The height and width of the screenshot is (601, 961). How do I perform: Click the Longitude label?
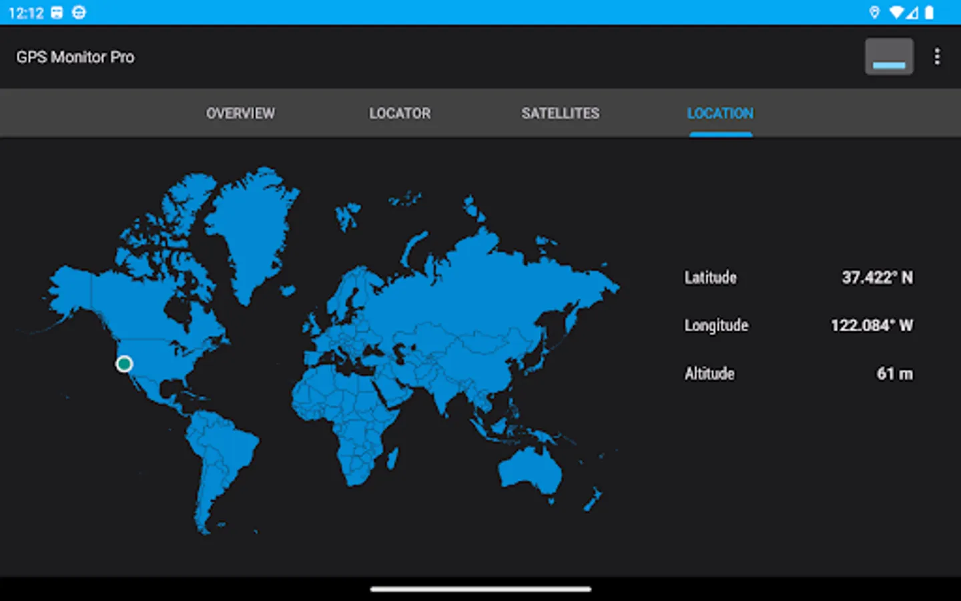[716, 326]
